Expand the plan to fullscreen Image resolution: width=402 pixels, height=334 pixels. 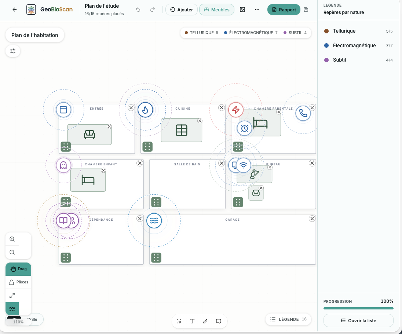pos(12,296)
